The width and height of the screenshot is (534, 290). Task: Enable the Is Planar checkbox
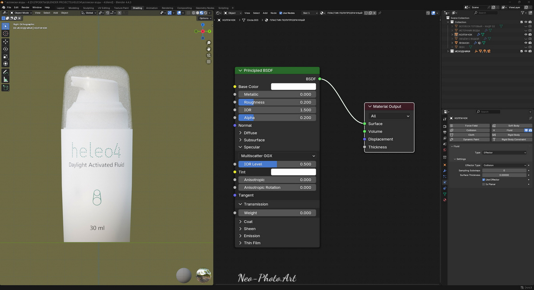(x=484, y=184)
